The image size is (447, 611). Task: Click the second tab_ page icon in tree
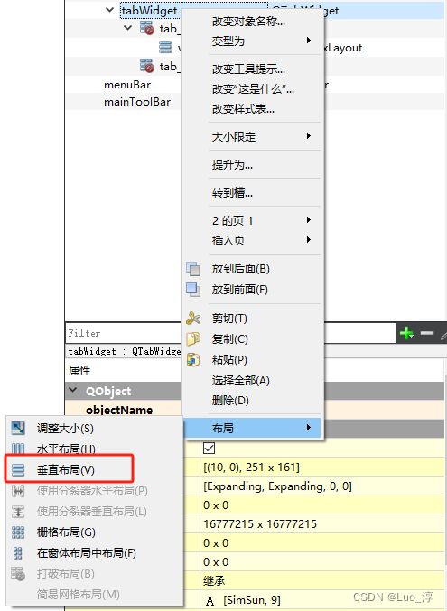147,66
